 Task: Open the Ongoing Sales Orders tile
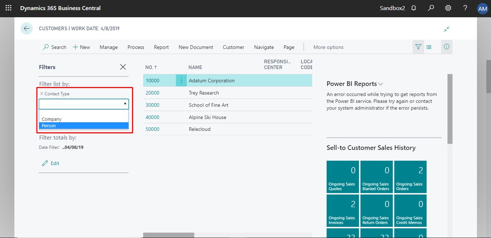tap(410, 177)
